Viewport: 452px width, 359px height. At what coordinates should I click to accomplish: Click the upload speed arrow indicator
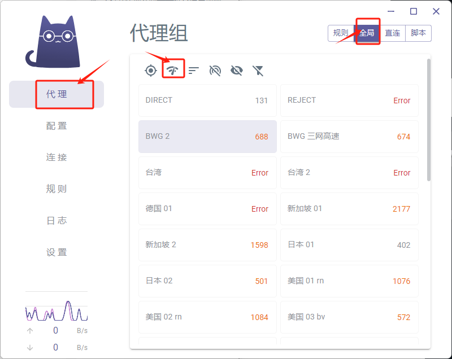(30, 331)
